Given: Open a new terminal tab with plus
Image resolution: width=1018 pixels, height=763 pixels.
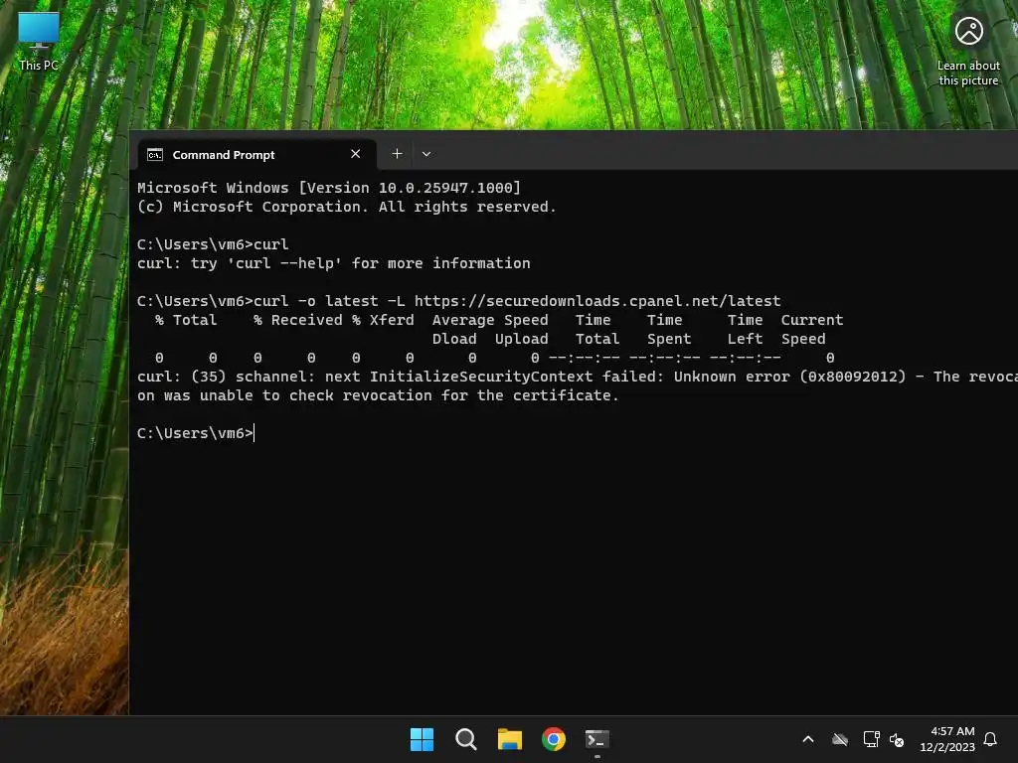Looking at the screenshot, I should [x=397, y=154].
